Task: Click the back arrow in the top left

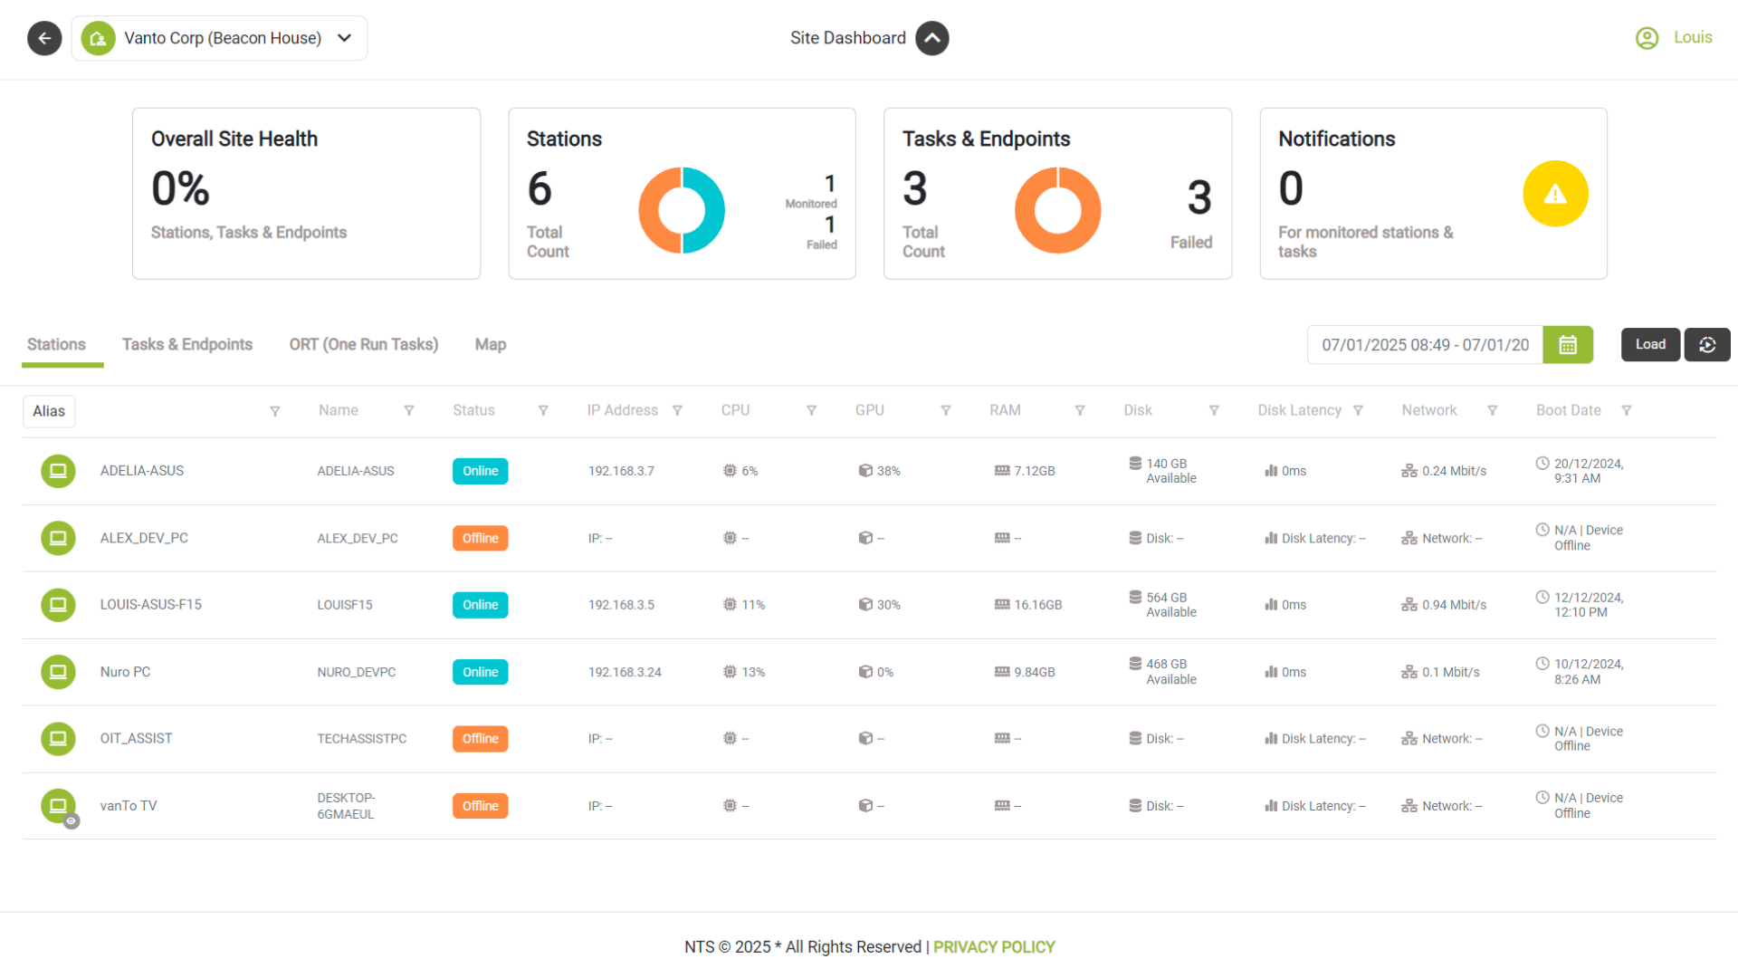Action: pos(43,38)
